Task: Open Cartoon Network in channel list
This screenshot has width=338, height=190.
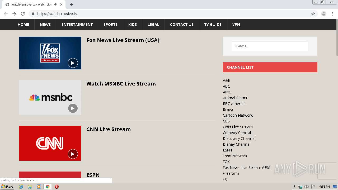Action: [x=238, y=115]
